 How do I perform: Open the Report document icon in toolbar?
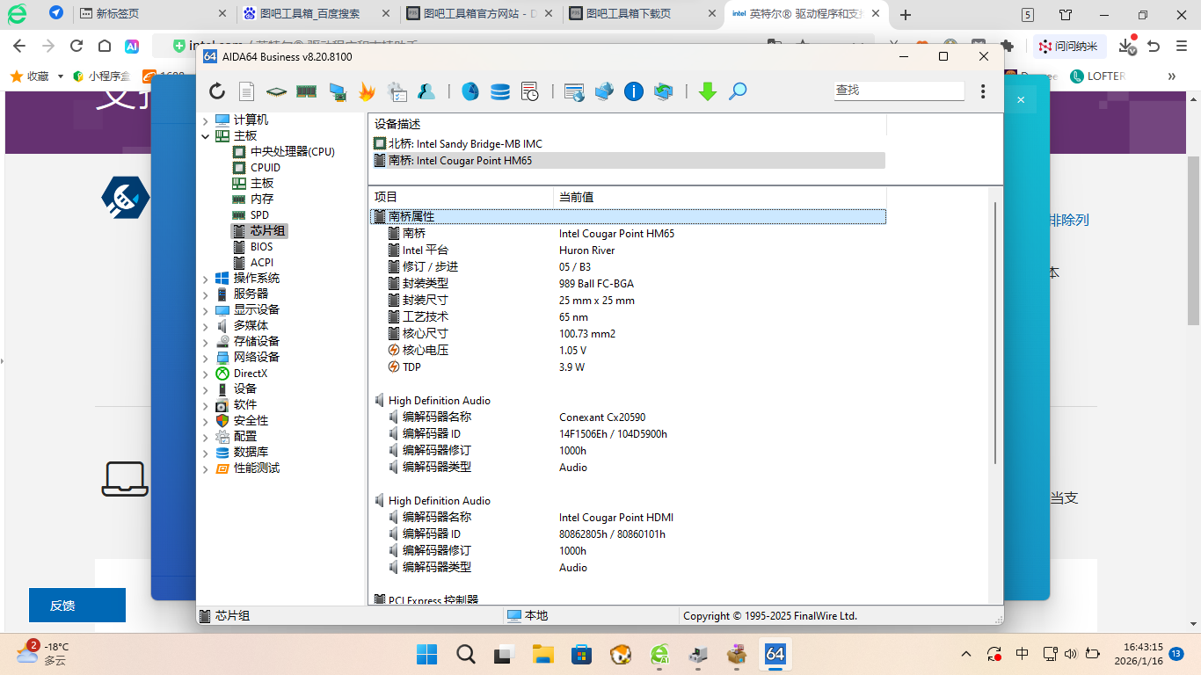pyautogui.click(x=247, y=91)
